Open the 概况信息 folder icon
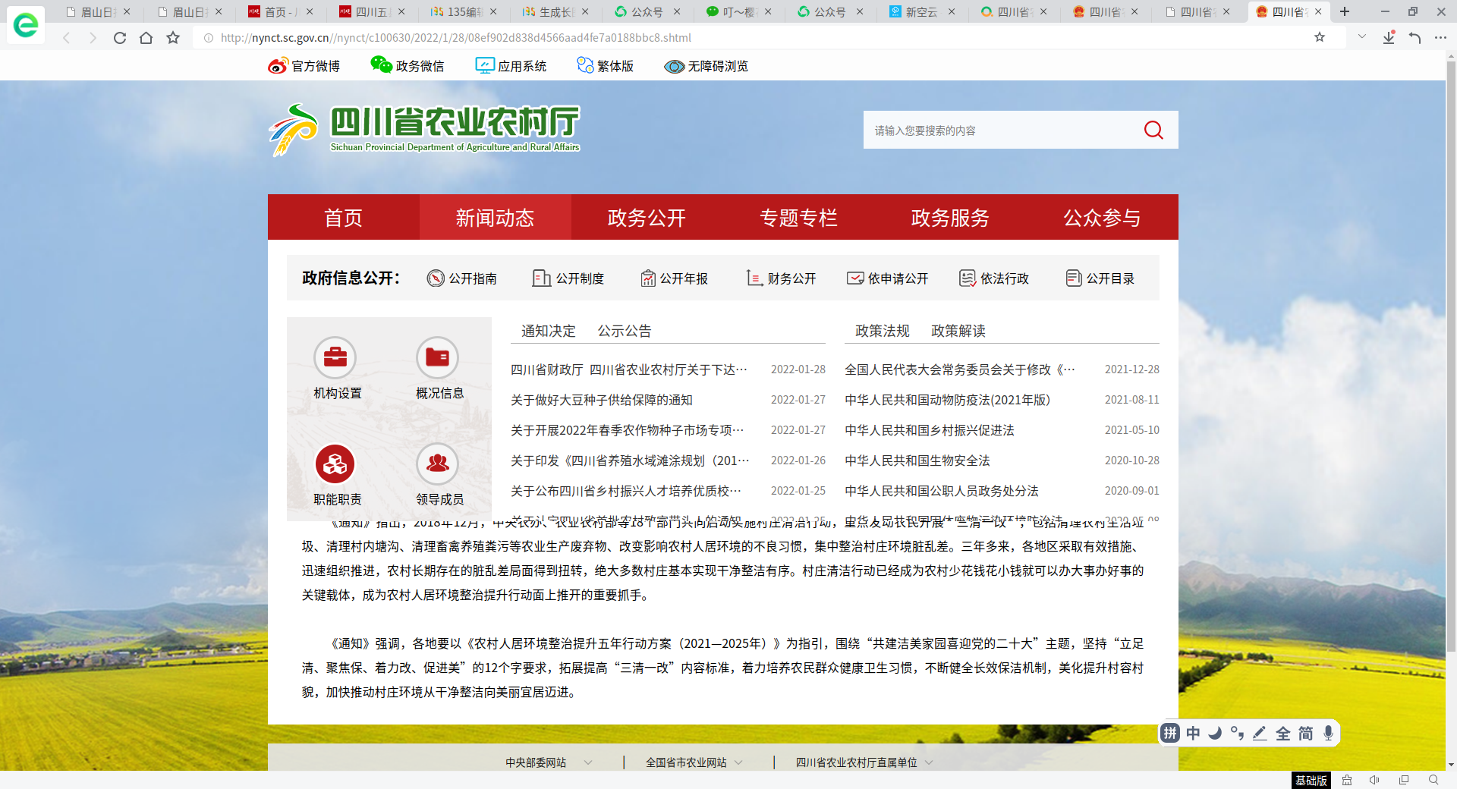The image size is (1457, 789). [437, 357]
